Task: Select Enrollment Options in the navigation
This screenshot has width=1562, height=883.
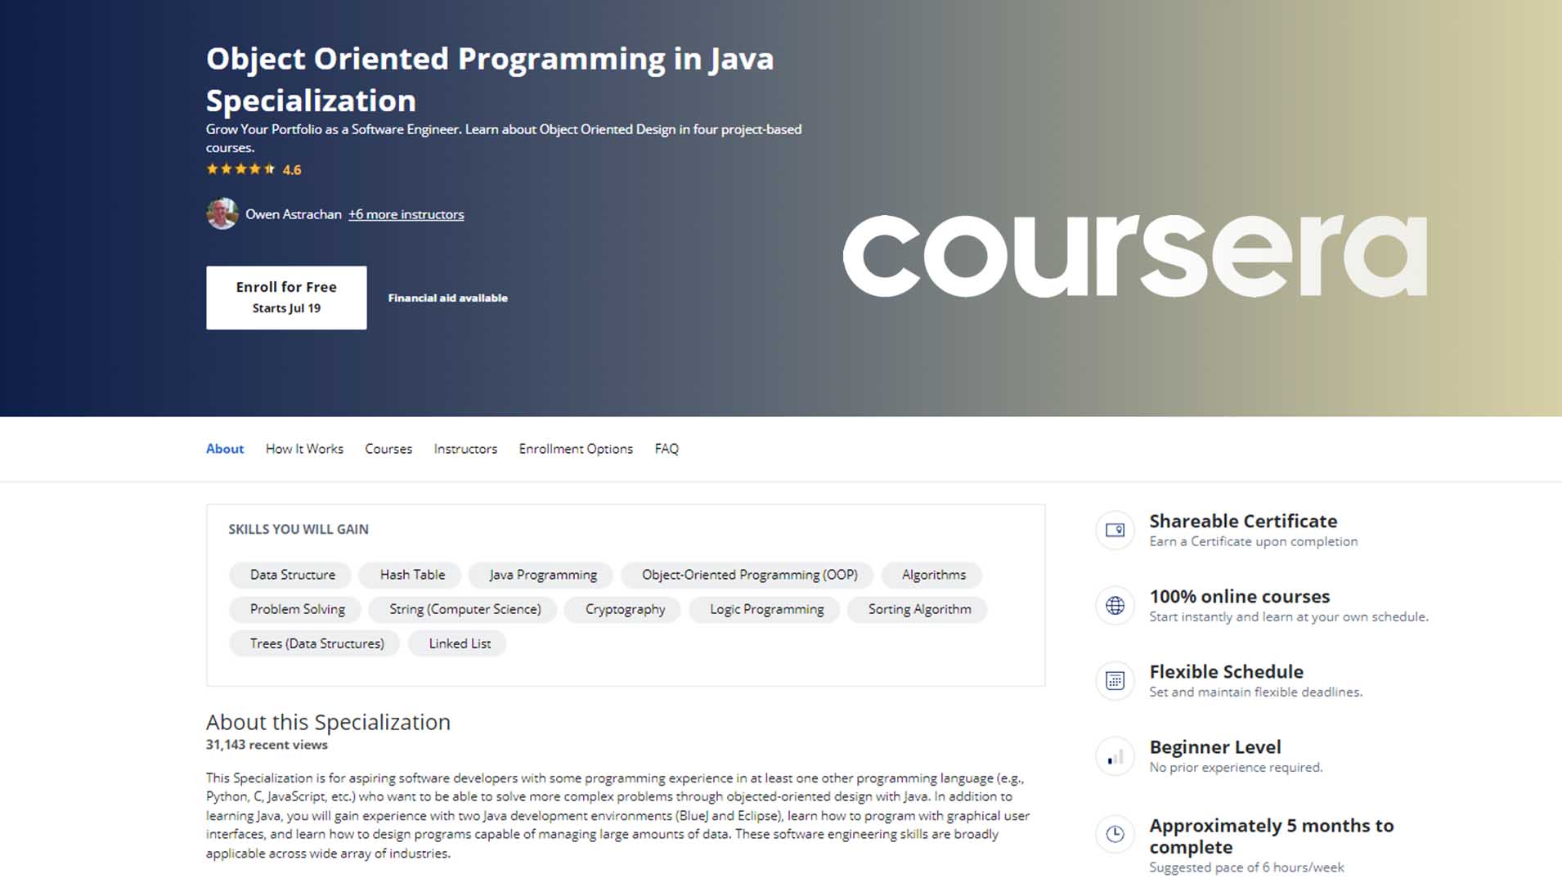Action: point(575,449)
